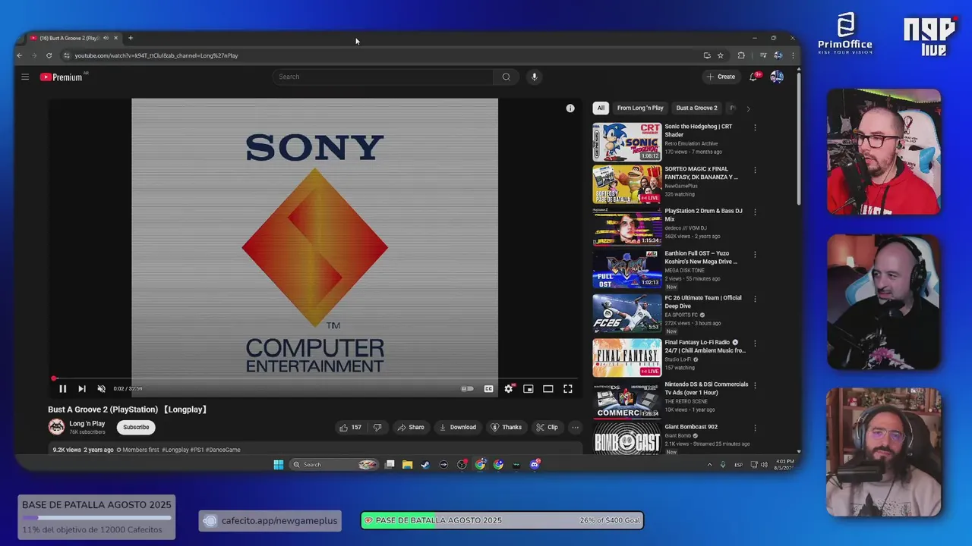Open the Long 'n Play channel name
Image resolution: width=972 pixels, height=546 pixels.
(x=87, y=424)
